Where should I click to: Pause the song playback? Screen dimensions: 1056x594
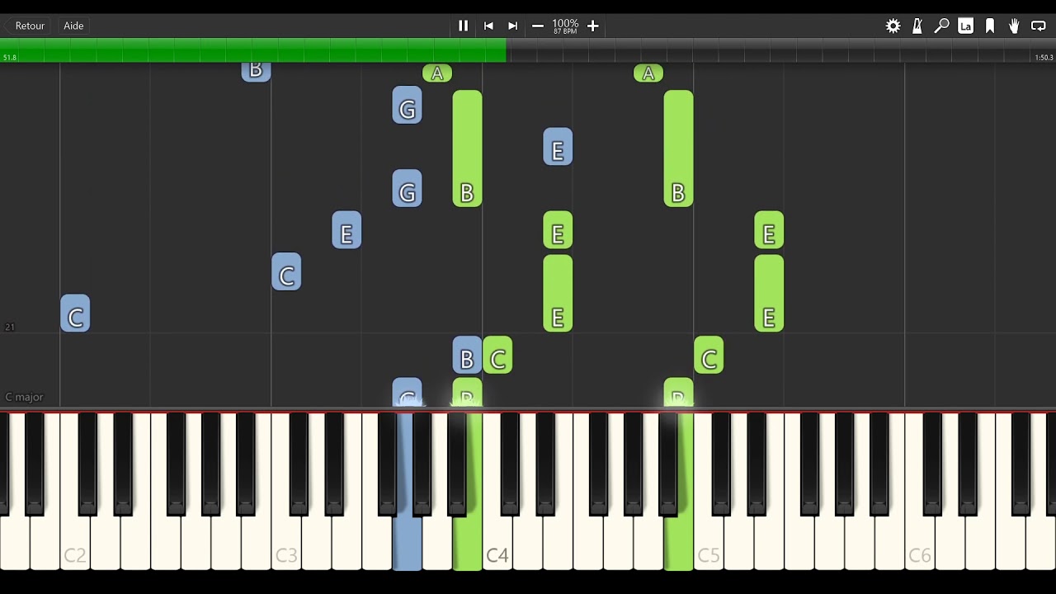coord(463,26)
